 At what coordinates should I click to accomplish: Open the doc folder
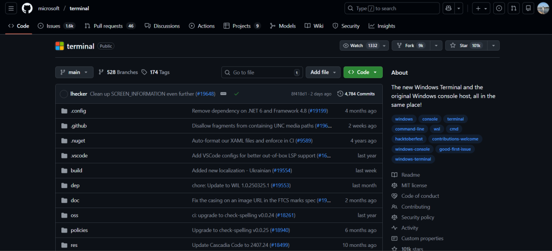(x=75, y=200)
